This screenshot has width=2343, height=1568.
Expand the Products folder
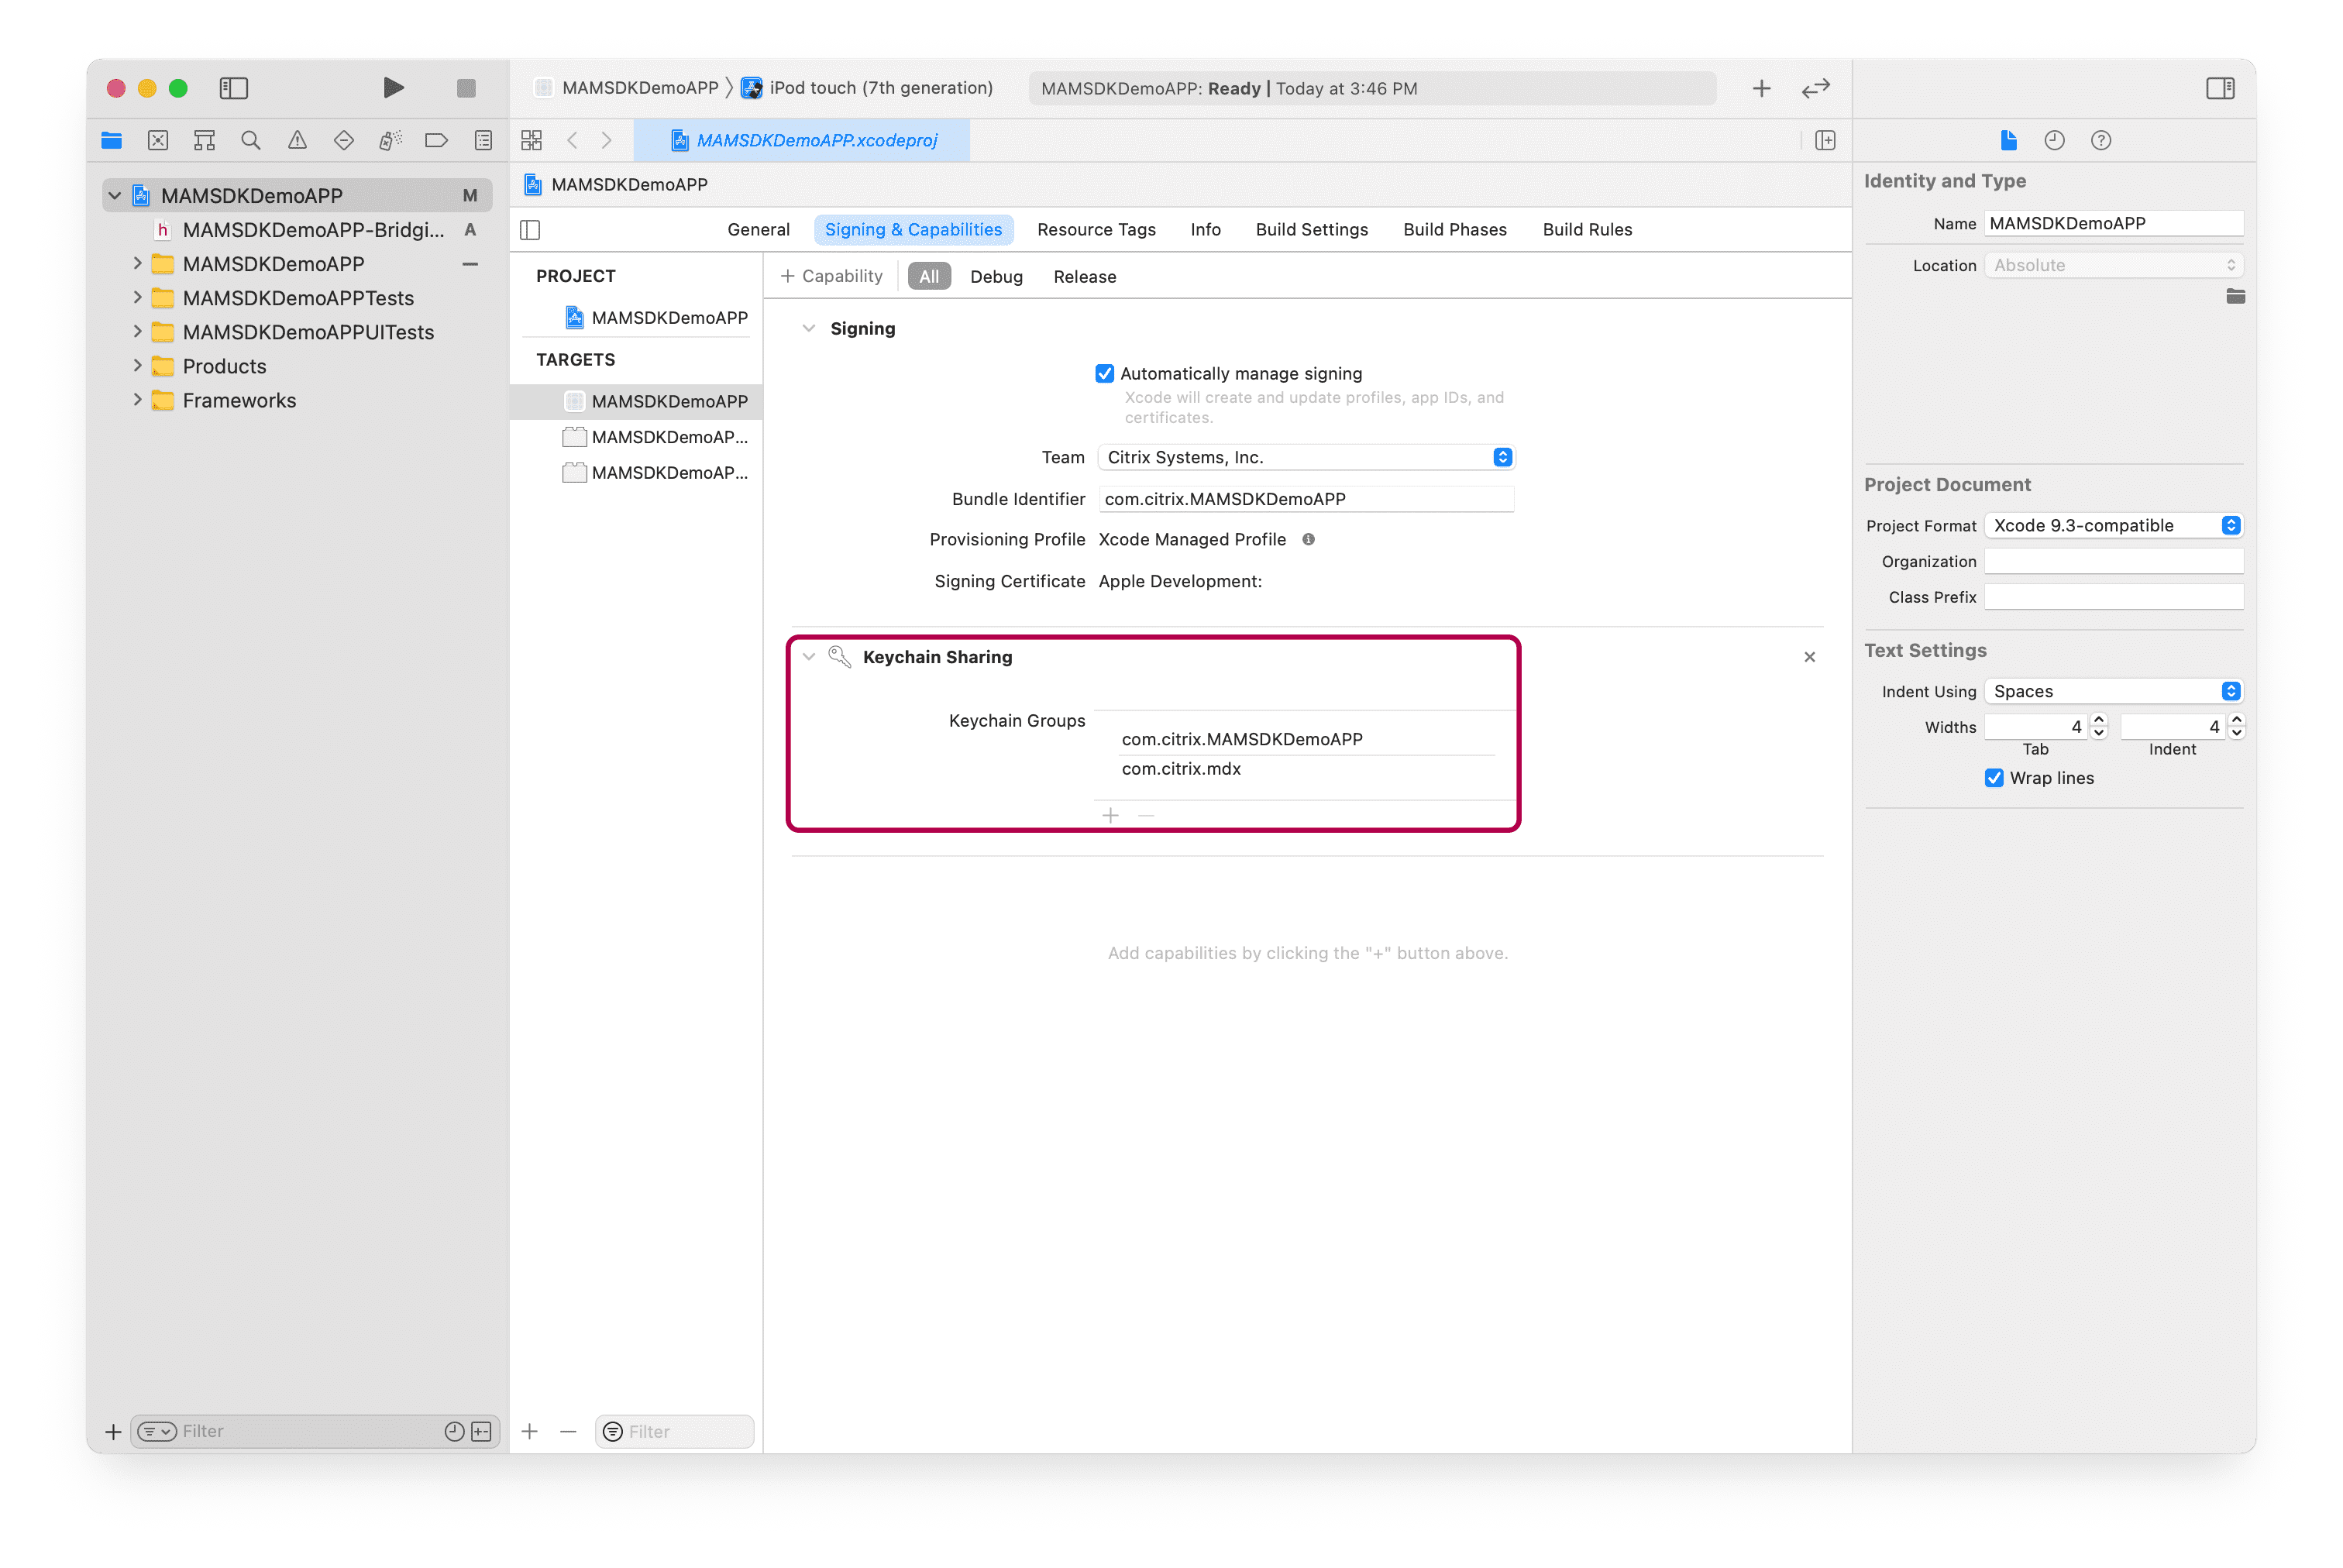[137, 366]
